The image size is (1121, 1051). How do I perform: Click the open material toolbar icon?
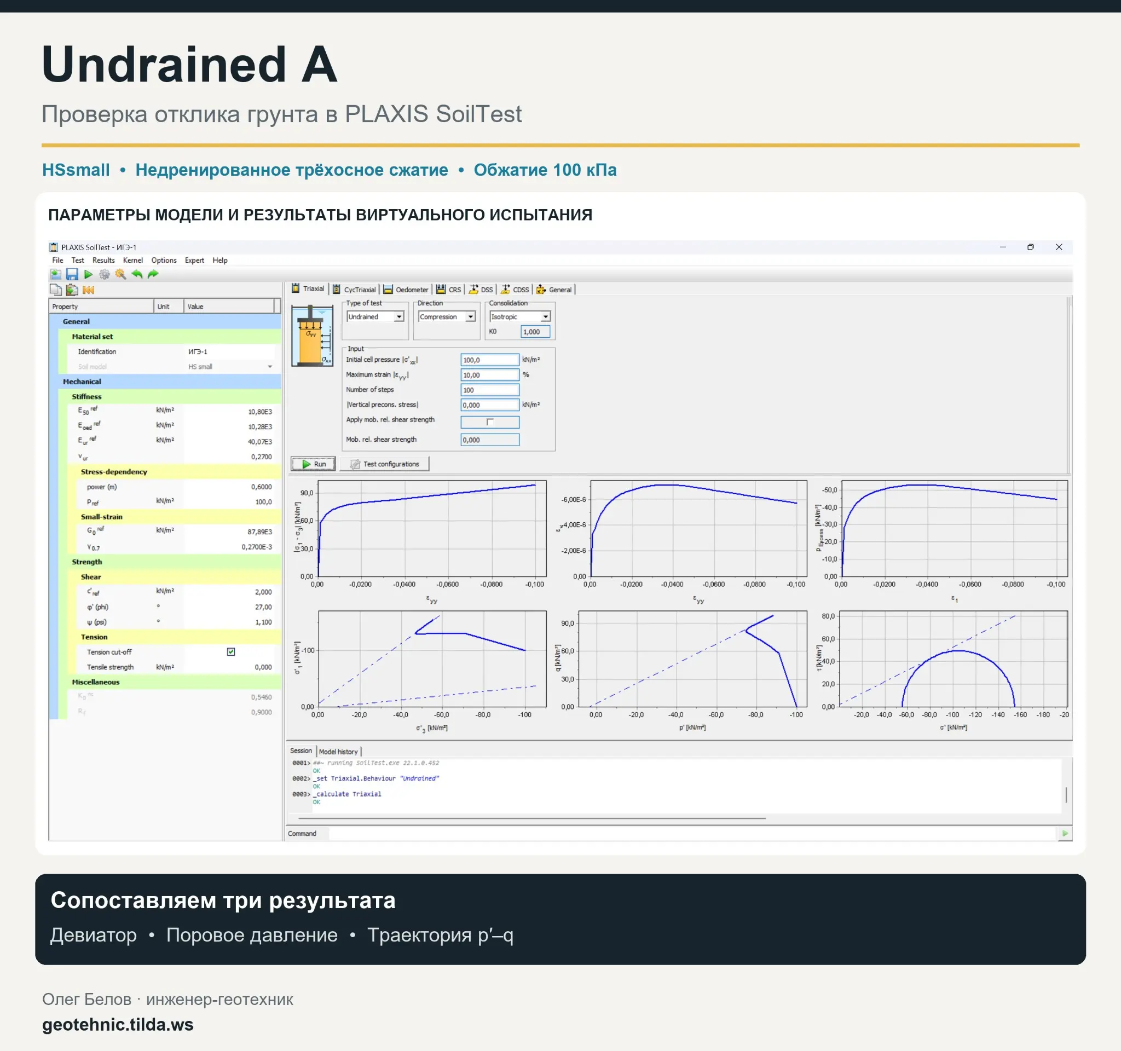[x=56, y=275]
